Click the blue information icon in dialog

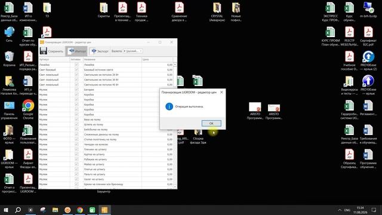click(x=169, y=106)
